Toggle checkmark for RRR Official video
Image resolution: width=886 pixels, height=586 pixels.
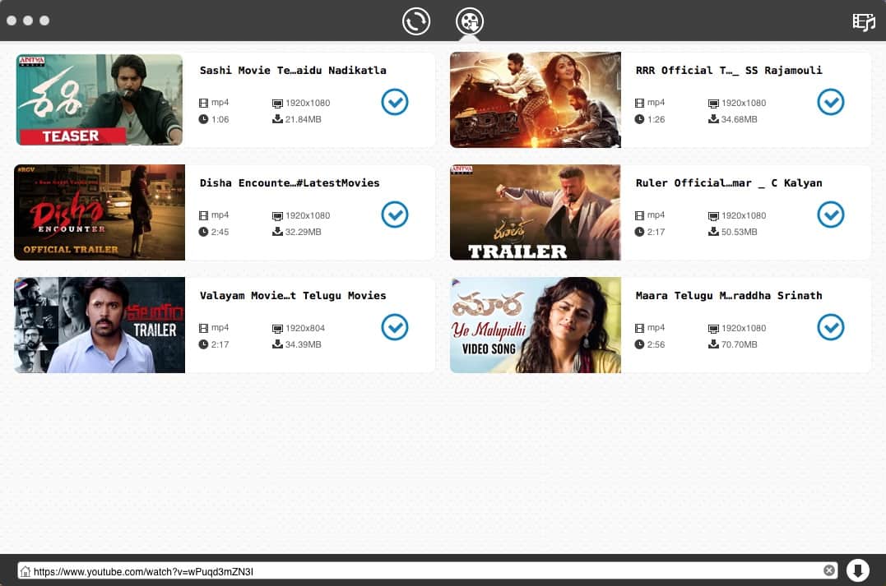[x=831, y=102]
